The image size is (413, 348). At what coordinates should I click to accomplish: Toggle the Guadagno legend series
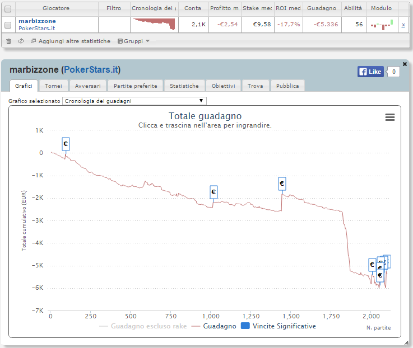tap(214, 326)
